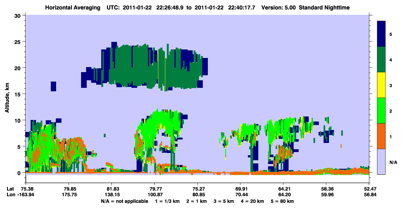Click the isolated blue block near 16 km

pyautogui.click(x=53, y=86)
